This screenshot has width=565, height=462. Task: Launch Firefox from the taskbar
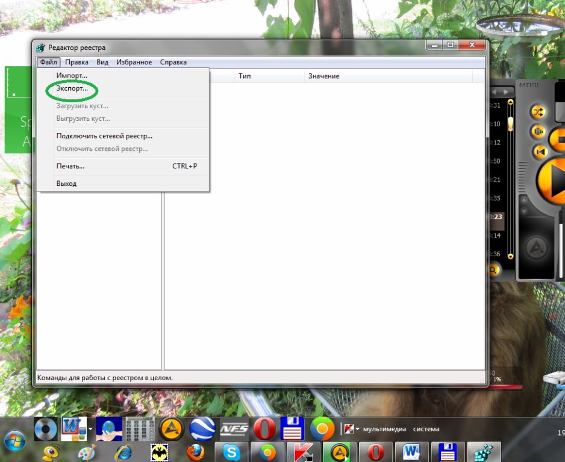point(195,452)
